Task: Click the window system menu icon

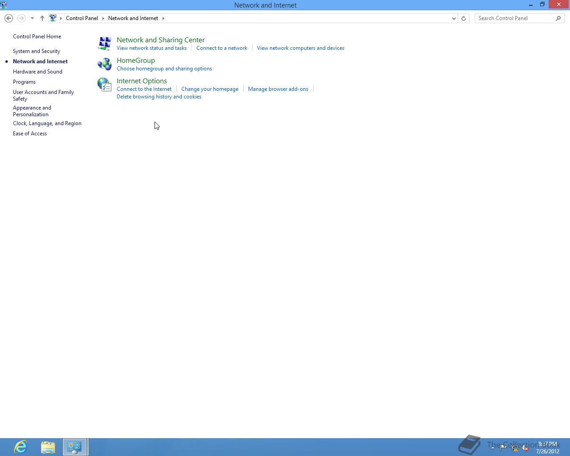Action: 4,5
